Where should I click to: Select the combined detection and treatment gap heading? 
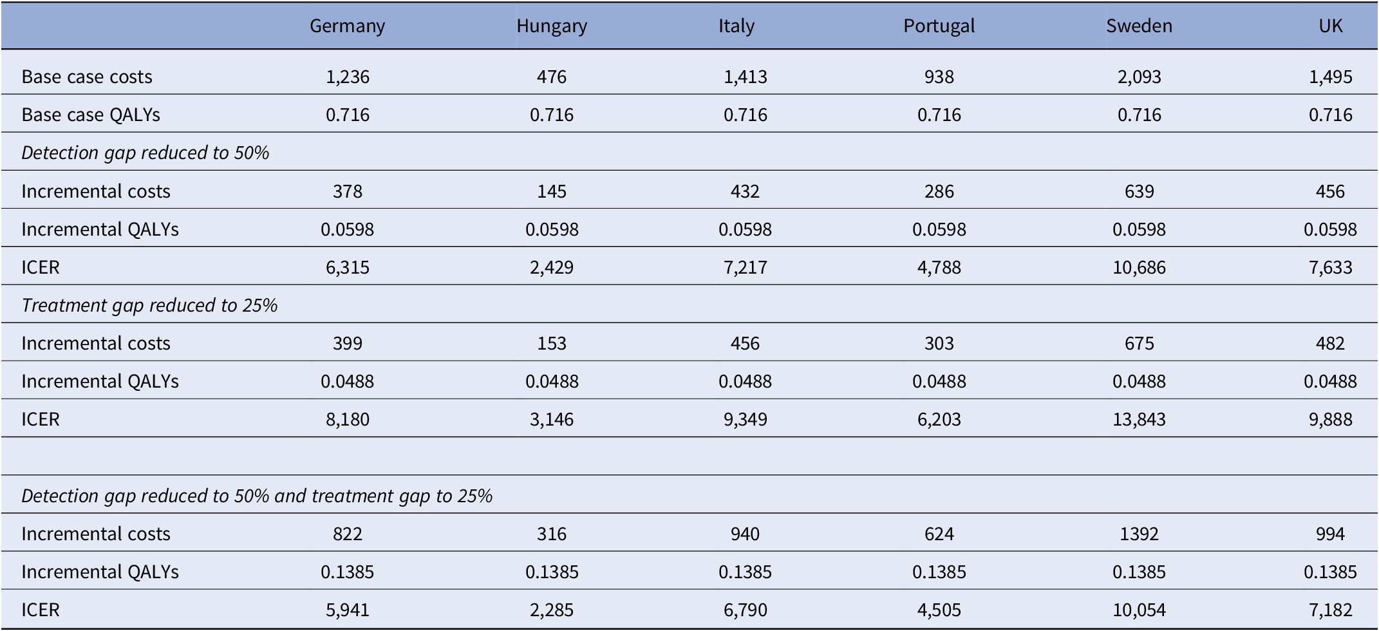pyautogui.click(x=257, y=496)
